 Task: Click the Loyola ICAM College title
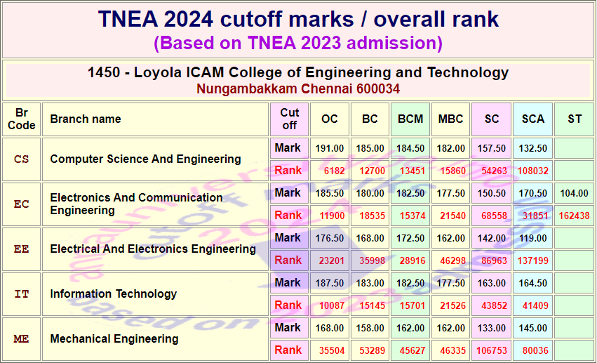click(298, 72)
